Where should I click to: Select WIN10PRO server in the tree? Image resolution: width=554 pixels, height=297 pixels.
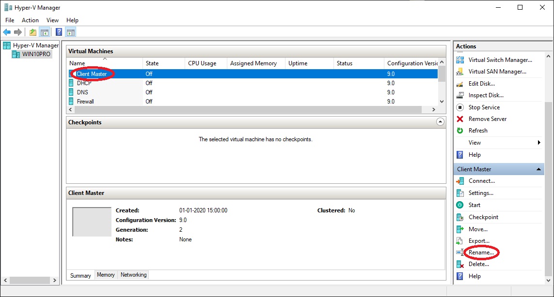(x=36, y=54)
